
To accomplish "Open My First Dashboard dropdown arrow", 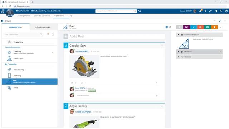I will [x=62, y=11].
